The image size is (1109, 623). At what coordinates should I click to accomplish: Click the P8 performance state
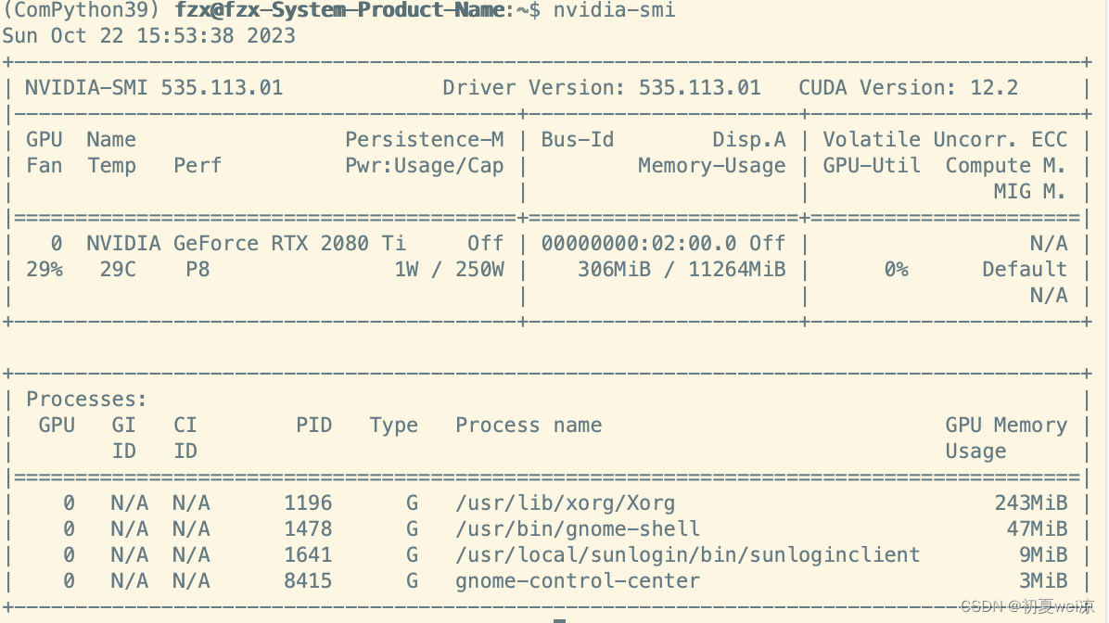[x=197, y=269]
